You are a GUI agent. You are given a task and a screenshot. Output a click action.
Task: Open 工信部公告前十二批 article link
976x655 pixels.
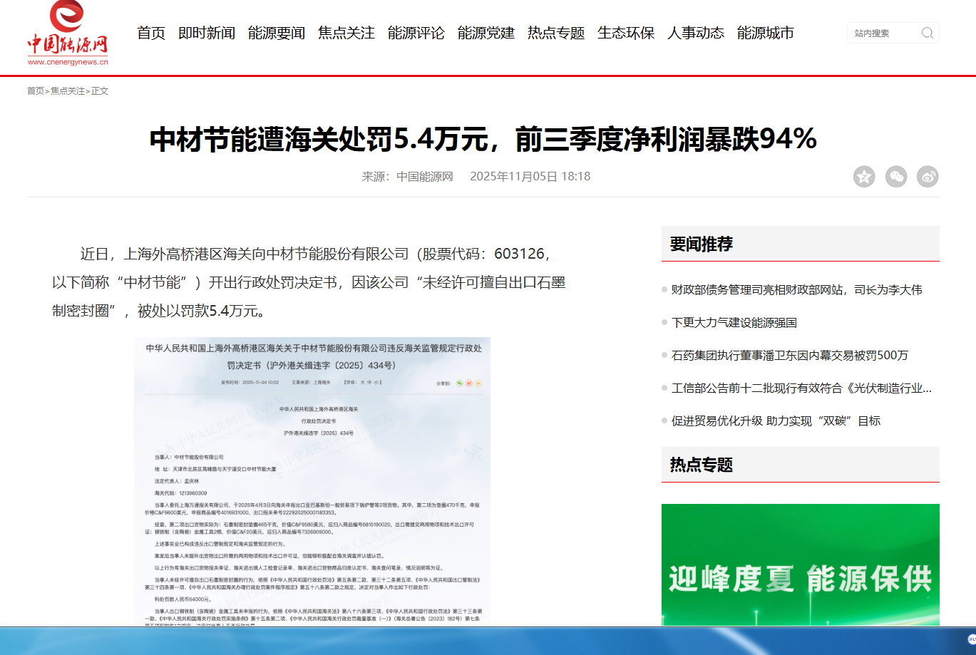click(x=801, y=388)
